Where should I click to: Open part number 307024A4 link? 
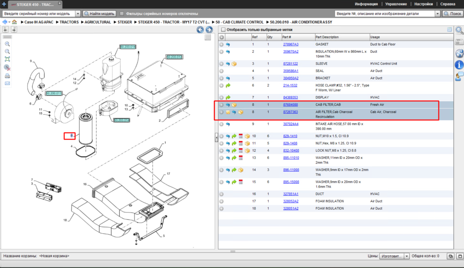(x=290, y=124)
